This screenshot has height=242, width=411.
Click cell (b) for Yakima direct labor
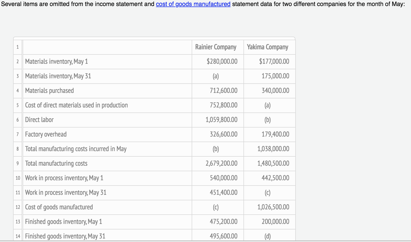[x=267, y=120]
